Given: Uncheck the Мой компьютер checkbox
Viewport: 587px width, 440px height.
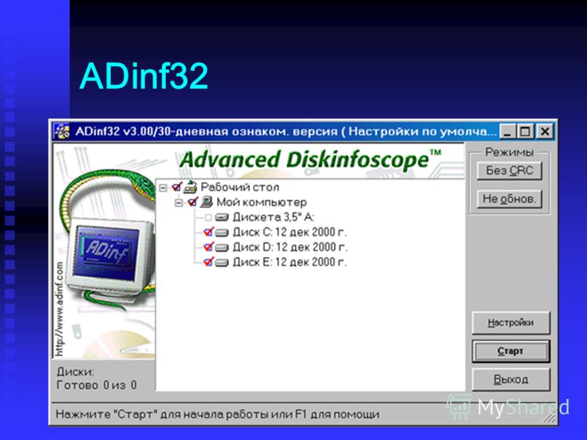Looking at the screenshot, I should (x=192, y=202).
